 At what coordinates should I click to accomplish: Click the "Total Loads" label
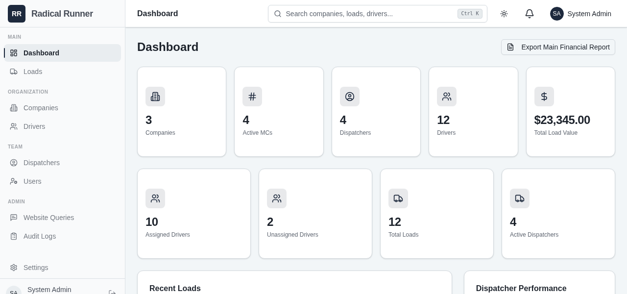pos(403,235)
